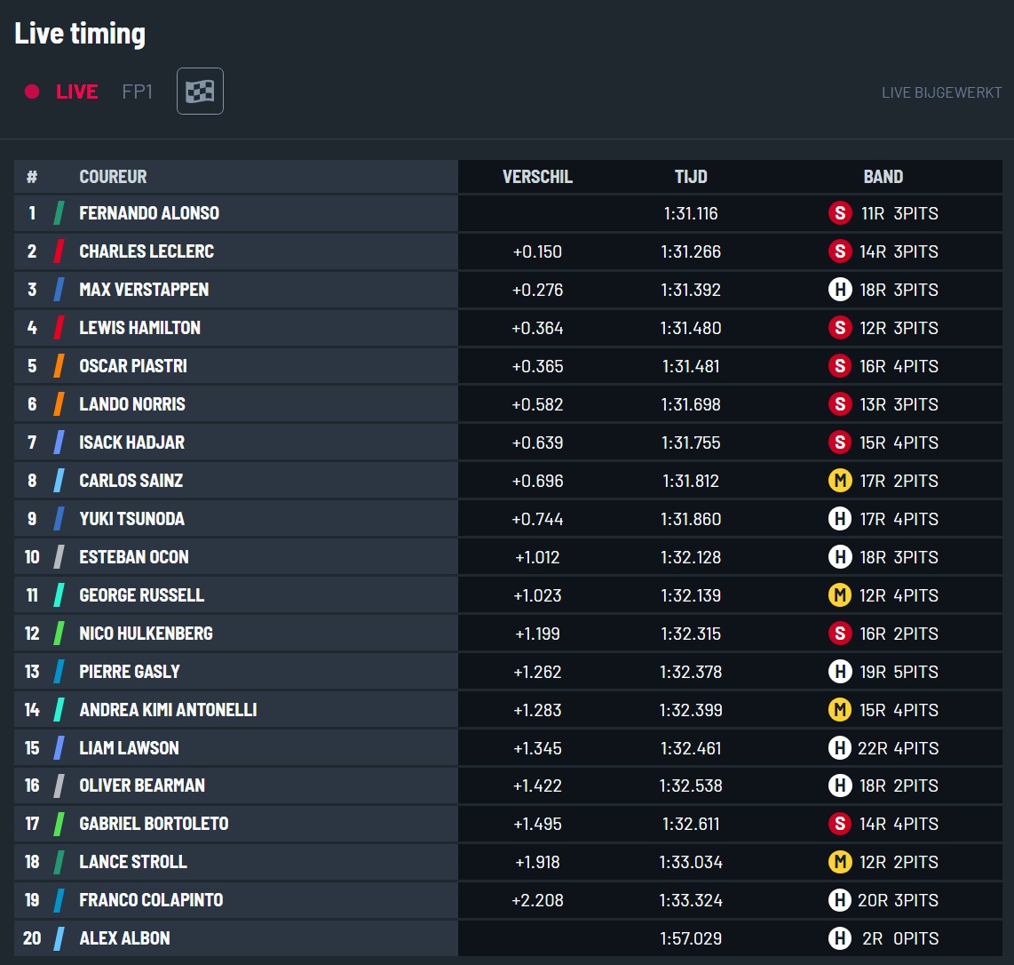Open Charles Leclerc's driver row
Image resolution: width=1014 pixels, height=965 pixels.
508,251
